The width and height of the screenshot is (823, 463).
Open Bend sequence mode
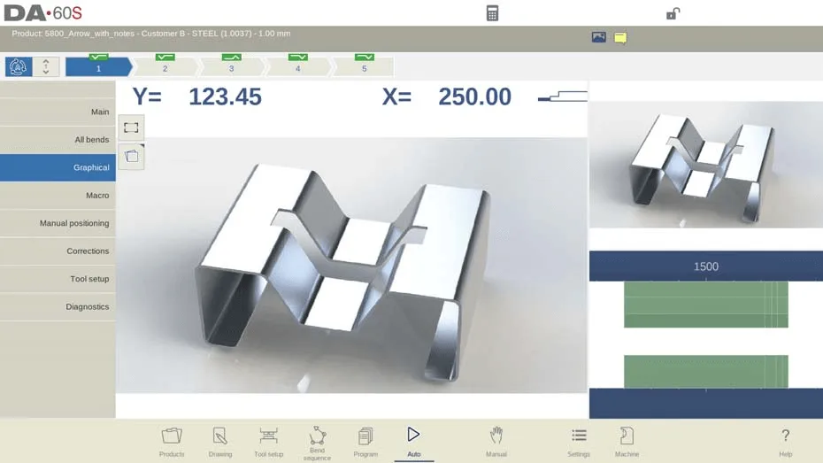click(x=317, y=443)
